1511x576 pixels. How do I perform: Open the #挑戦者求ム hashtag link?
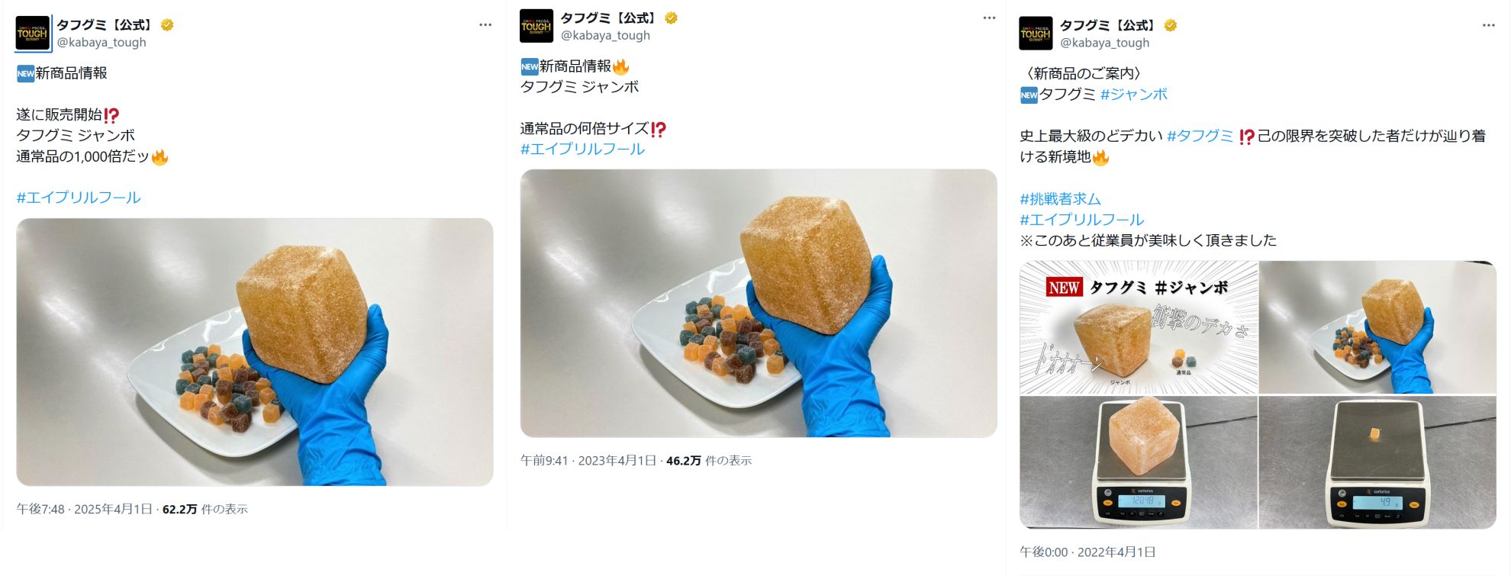pos(1060,199)
